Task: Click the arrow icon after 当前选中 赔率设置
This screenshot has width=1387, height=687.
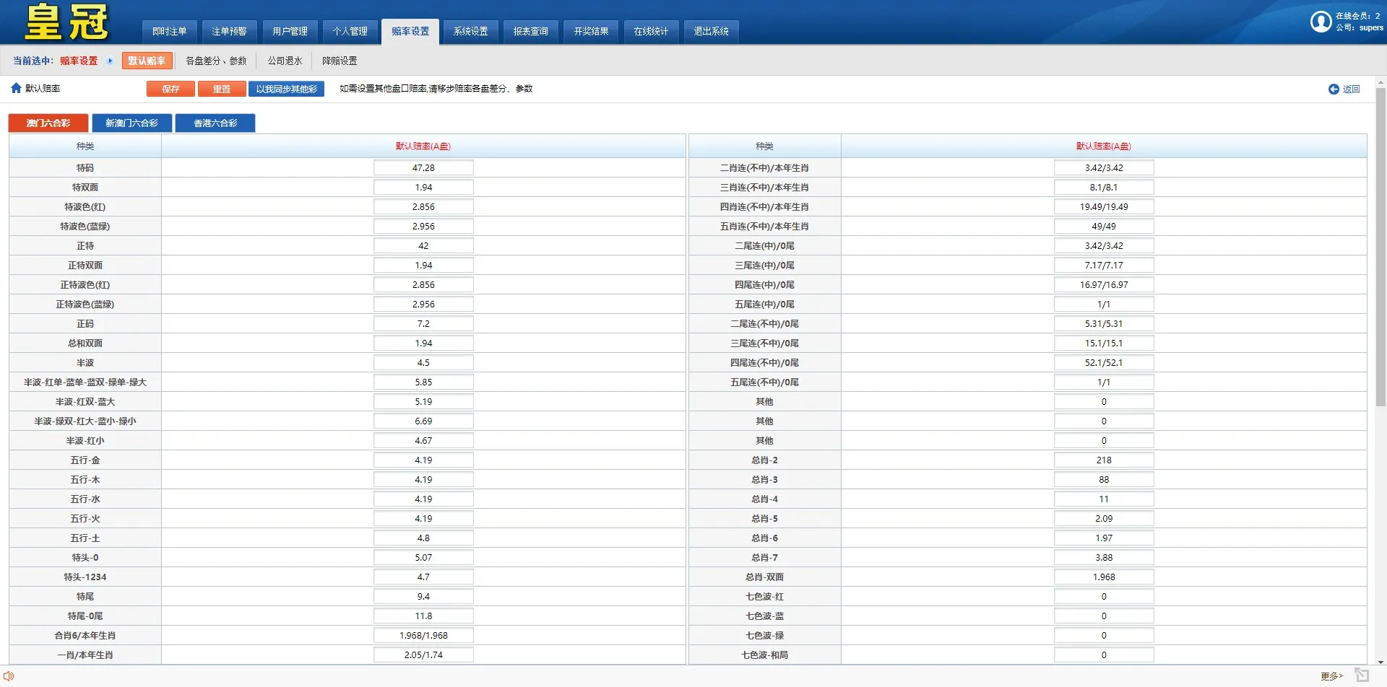Action: tap(110, 61)
